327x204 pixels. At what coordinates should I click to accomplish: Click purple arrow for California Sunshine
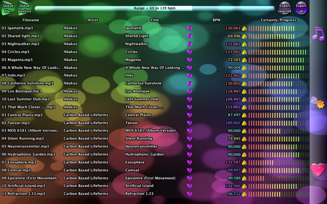click(x=189, y=84)
